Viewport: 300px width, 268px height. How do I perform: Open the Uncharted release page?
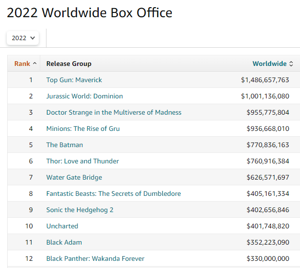tap(62, 226)
